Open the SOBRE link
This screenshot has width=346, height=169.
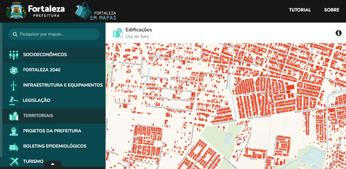(332, 10)
